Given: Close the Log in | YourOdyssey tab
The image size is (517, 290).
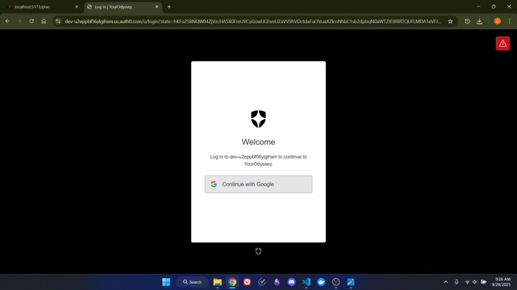Looking at the screenshot, I should 157,6.
